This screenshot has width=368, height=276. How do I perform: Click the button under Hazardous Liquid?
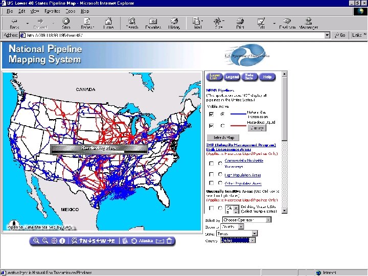coord(257,128)
